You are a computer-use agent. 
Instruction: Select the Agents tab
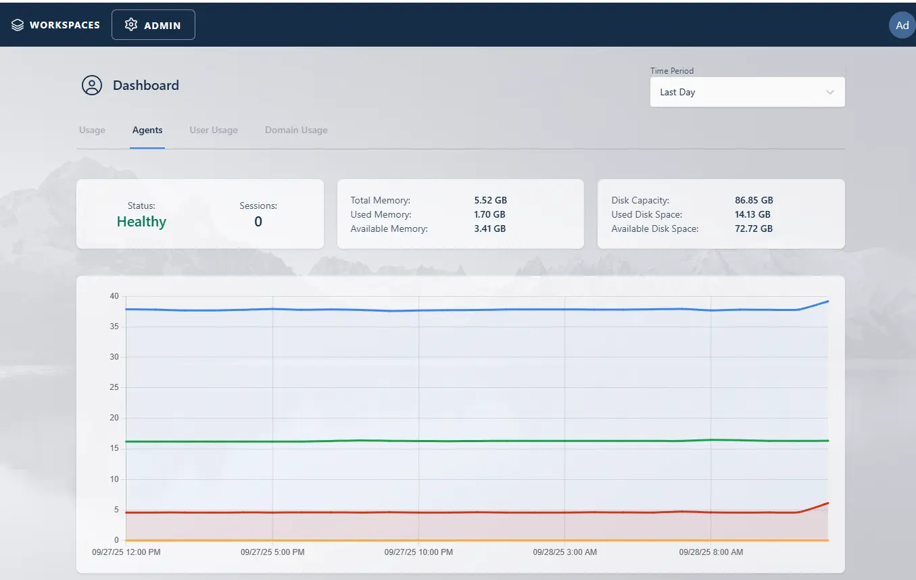[x=147, y=130]
